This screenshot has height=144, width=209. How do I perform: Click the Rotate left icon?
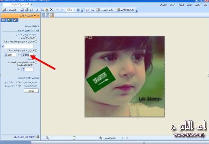pos(87,10)
